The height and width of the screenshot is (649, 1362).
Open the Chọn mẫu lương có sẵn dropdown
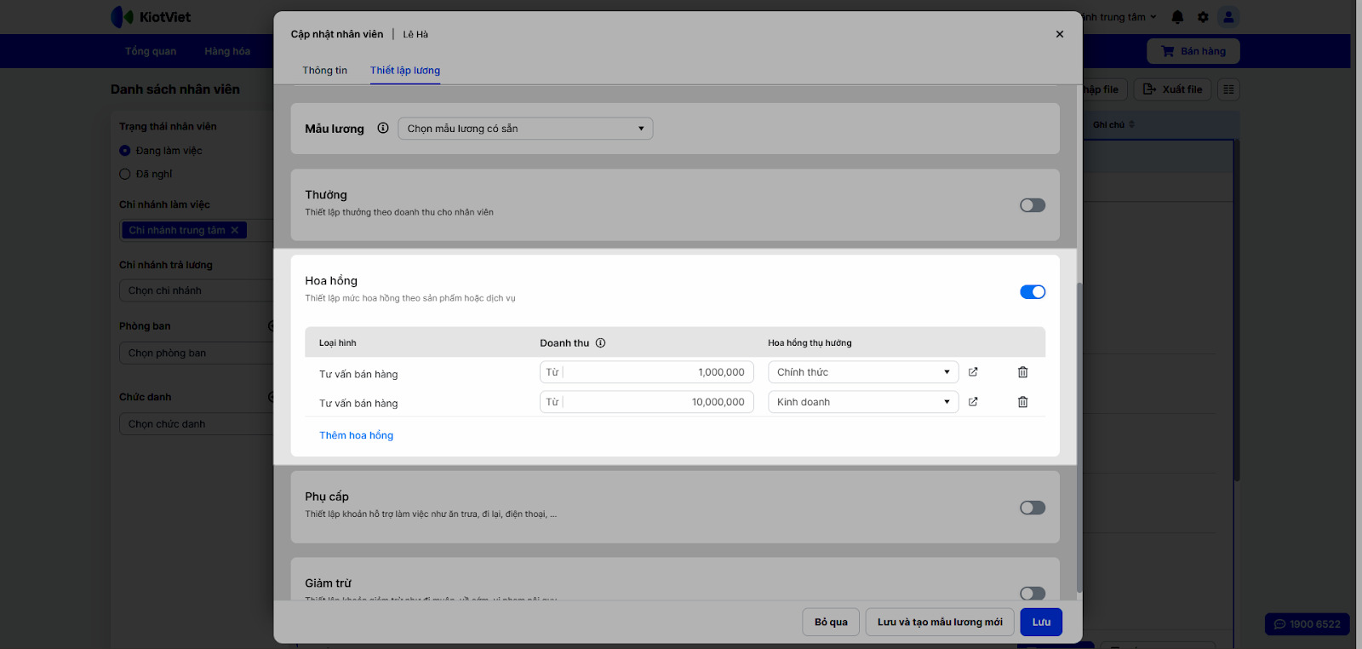point(525,129)
